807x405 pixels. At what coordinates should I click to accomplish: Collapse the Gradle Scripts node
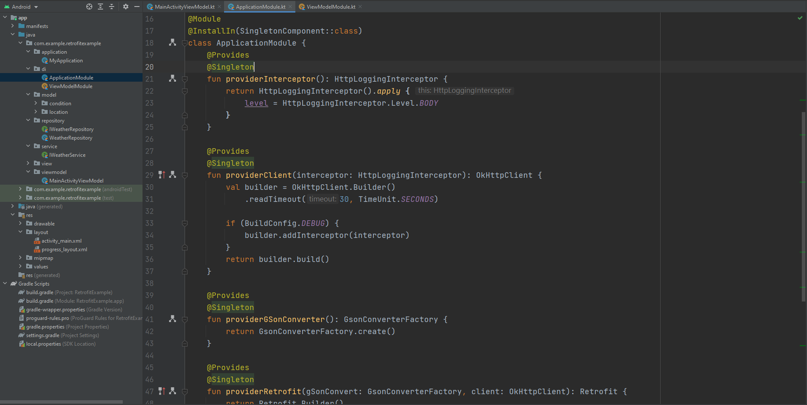(5, 284)
